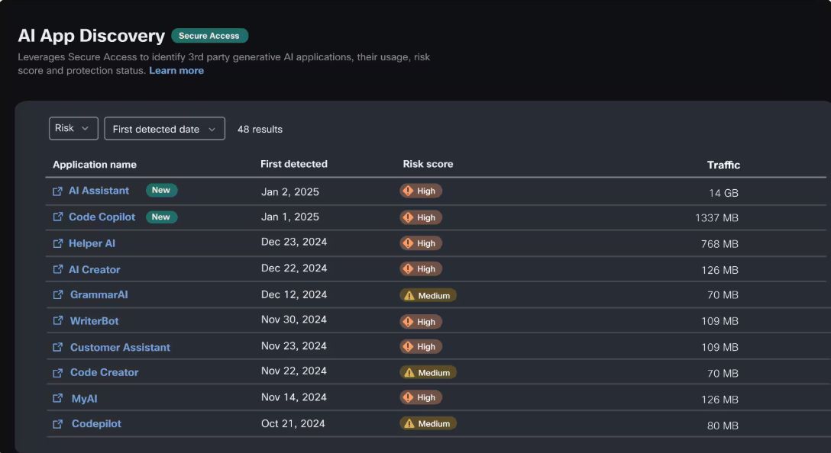The image size is (831, 453).
Task: Sort by the Traffic column header
Action: [x=723, y=165]
